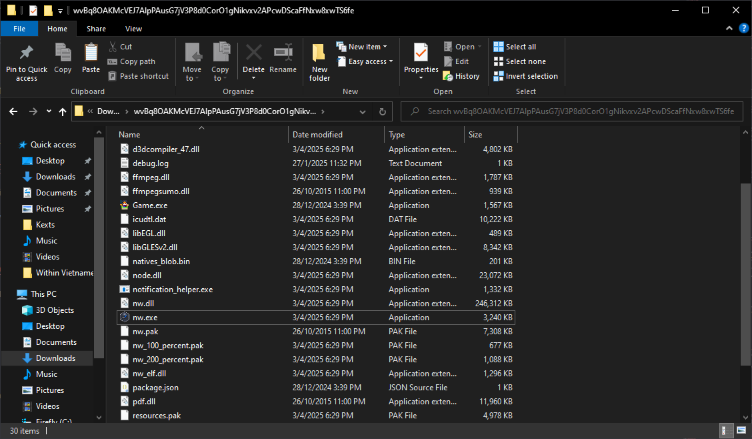Click Select all in ribbon
This screenshot has width=752, height=439.
(x=515, y=47)
